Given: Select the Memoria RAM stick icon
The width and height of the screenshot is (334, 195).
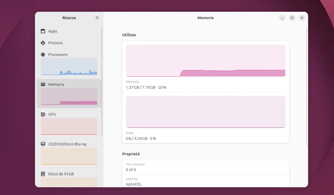Looking at the screenshot, I should 42,84.
